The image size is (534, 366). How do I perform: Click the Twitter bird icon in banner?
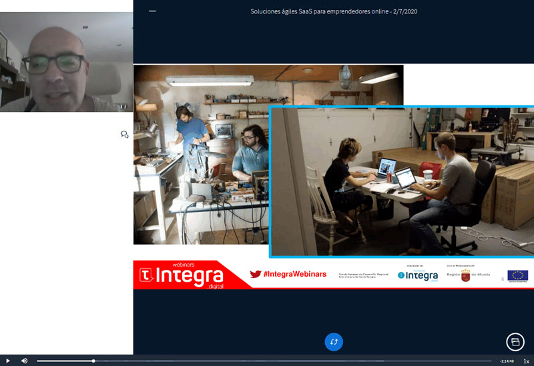(255, 274)
